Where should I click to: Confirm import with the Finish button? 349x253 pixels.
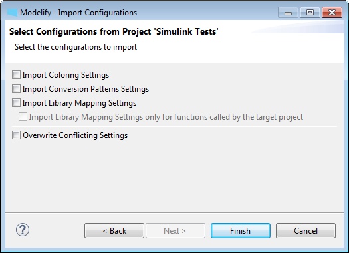(241, 231)
